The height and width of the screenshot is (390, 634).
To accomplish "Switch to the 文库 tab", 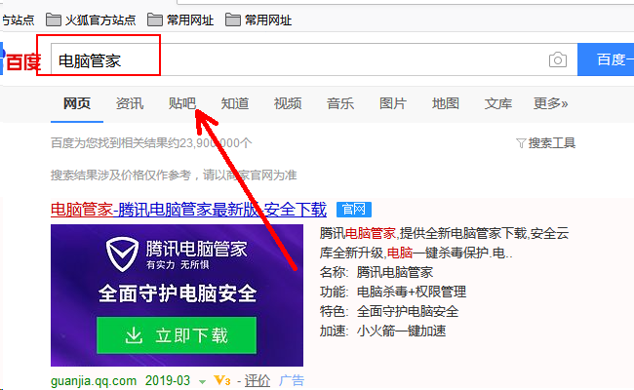I will 498,103.
